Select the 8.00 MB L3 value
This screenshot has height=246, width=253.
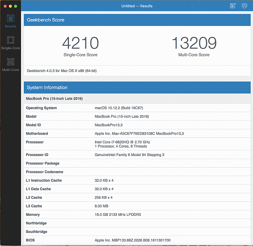pyautogui.click(x=101, y=206)
